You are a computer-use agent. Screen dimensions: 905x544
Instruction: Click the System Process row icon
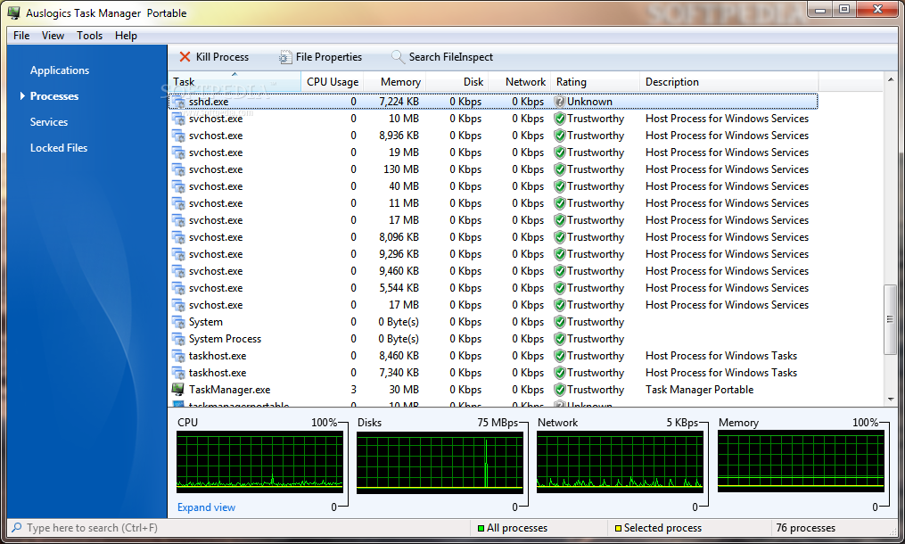point(179,338)
